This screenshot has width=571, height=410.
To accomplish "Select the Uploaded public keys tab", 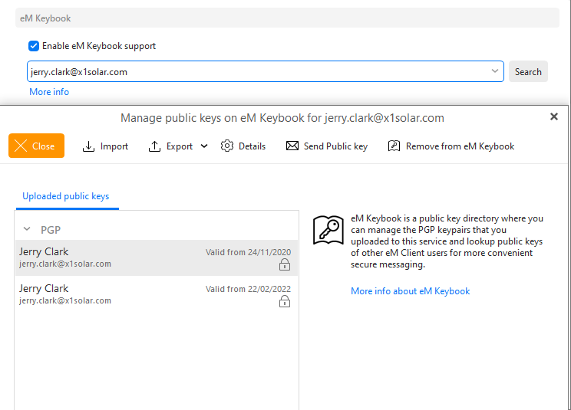I will coord(66,197).
